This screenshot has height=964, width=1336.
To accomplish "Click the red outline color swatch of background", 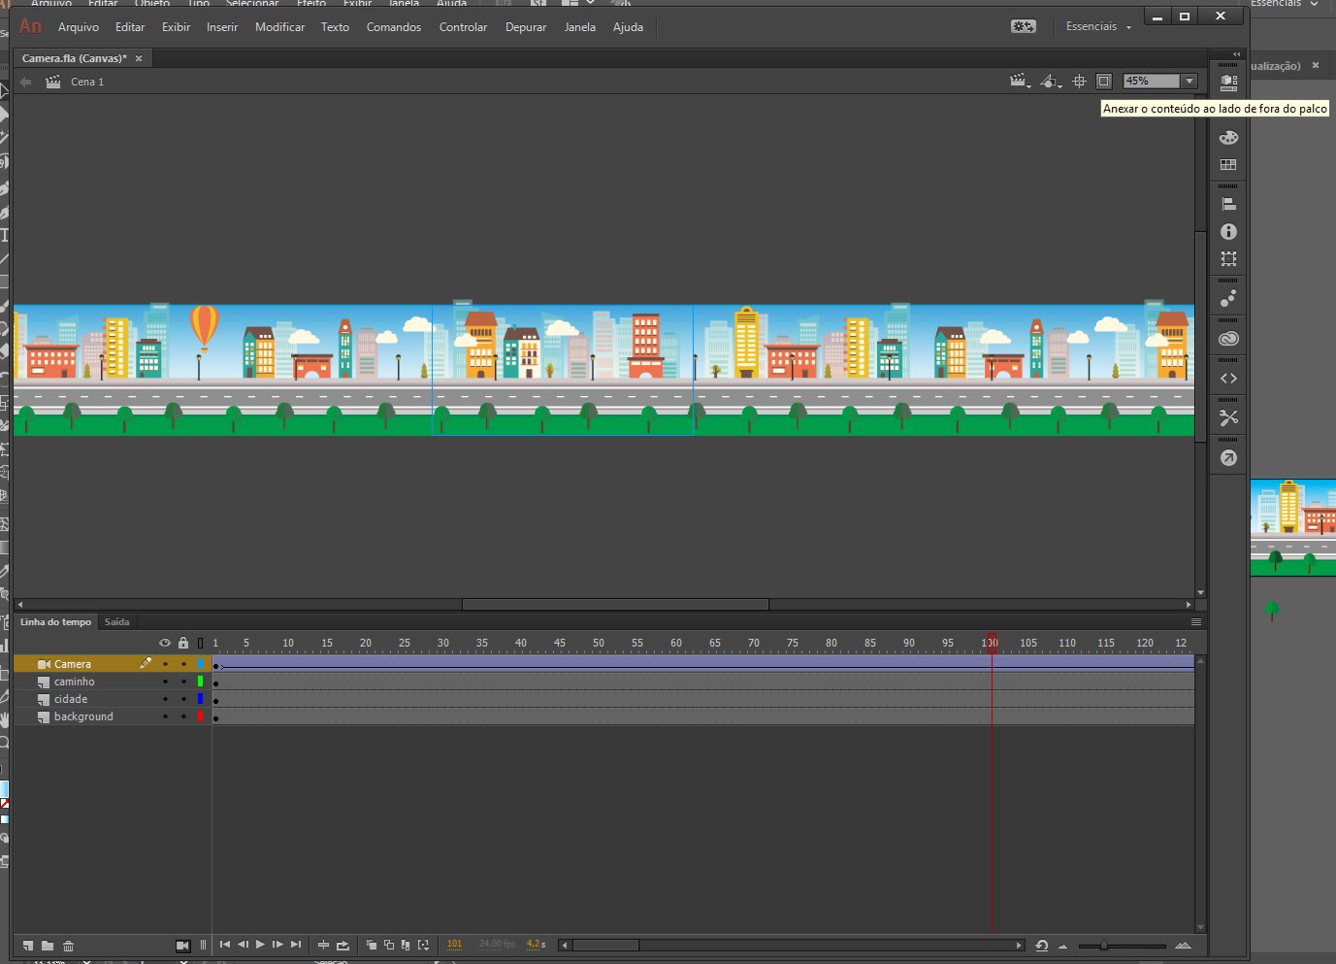I will tap(201, 716).
